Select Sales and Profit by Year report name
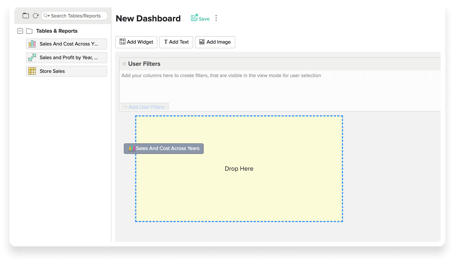Viewport: 455px width, 263px height. 69,58
